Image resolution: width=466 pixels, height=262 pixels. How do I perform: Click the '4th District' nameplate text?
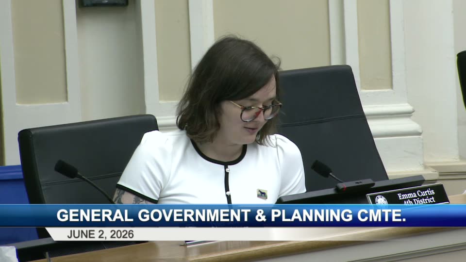[x=419, y=201]
